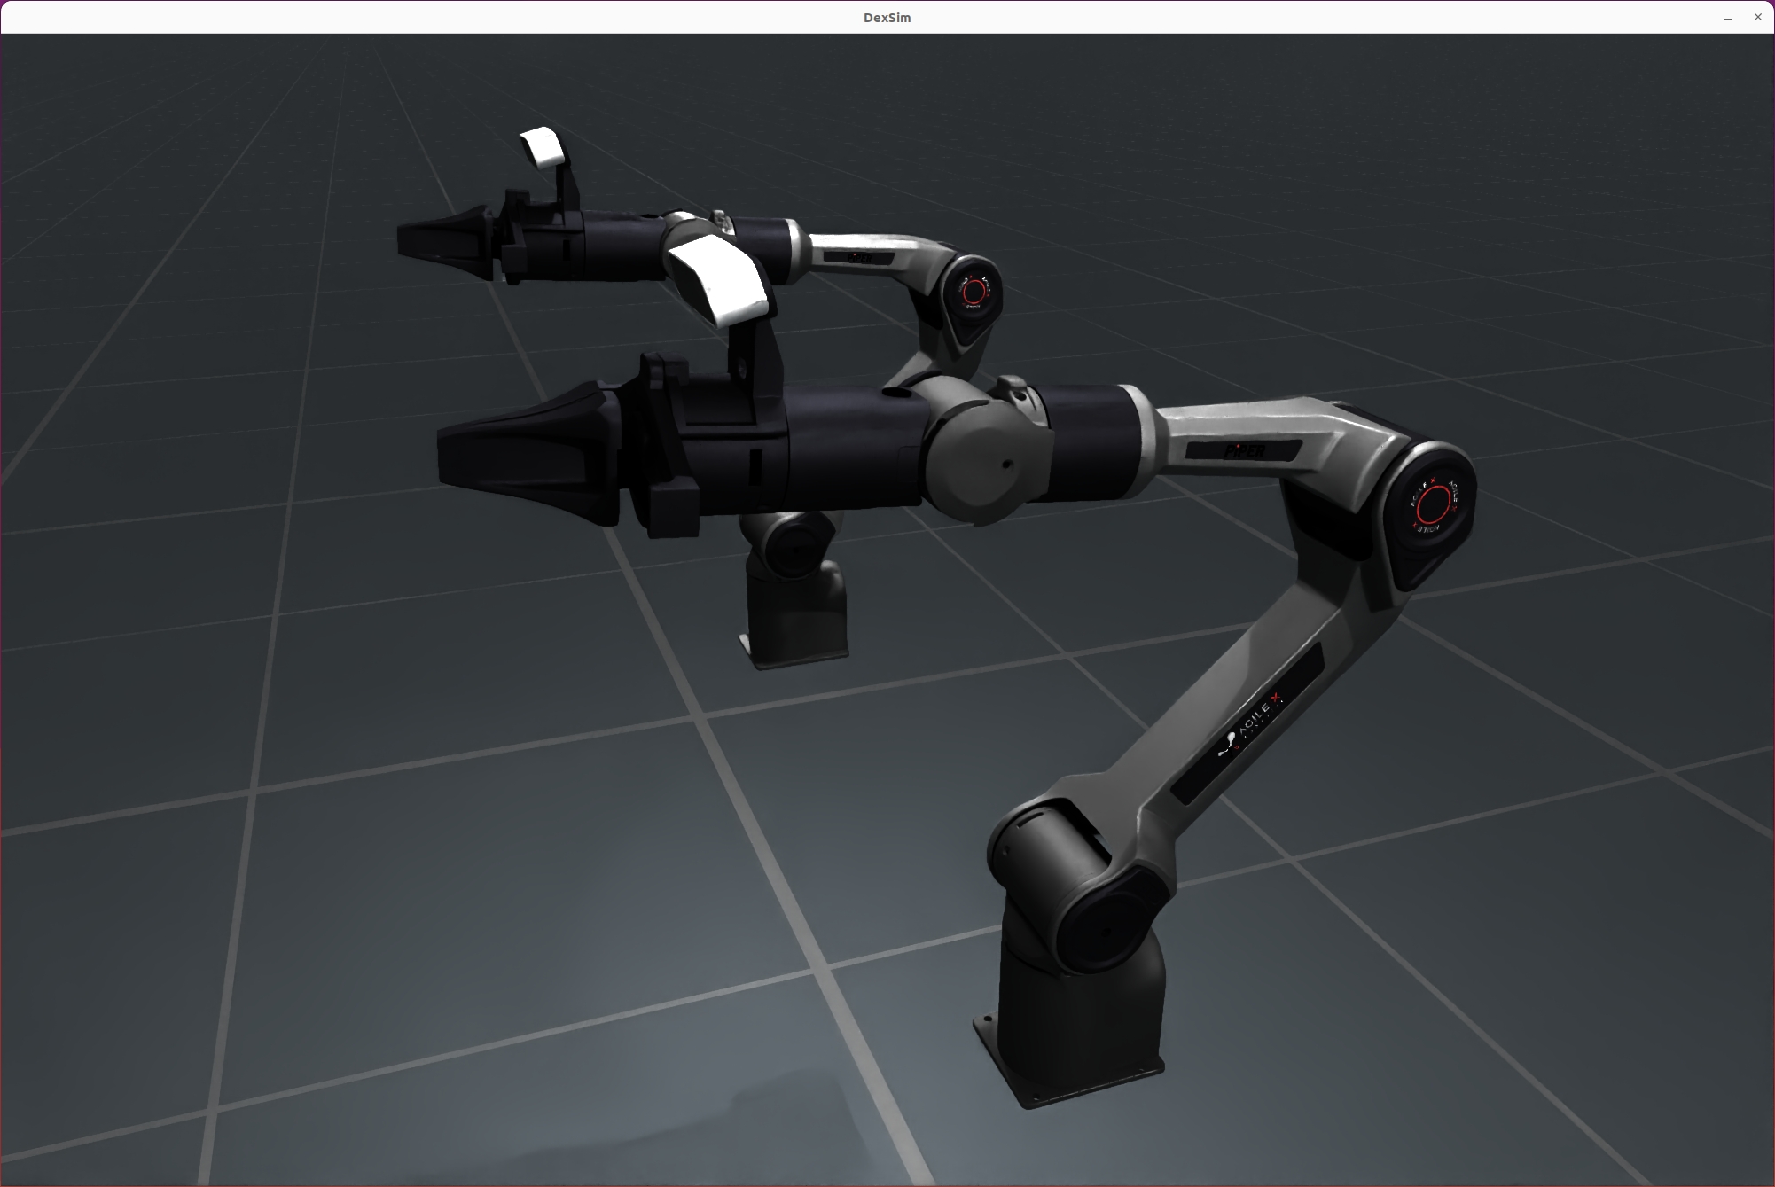Screen dimensions: 1775x1187
Task: Close the DexSim window
Action: pyautogui.click(x=1757, y=18)
